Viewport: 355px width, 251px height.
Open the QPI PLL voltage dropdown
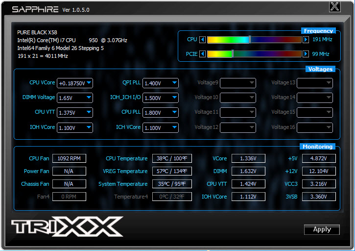[x=160, y=83]
